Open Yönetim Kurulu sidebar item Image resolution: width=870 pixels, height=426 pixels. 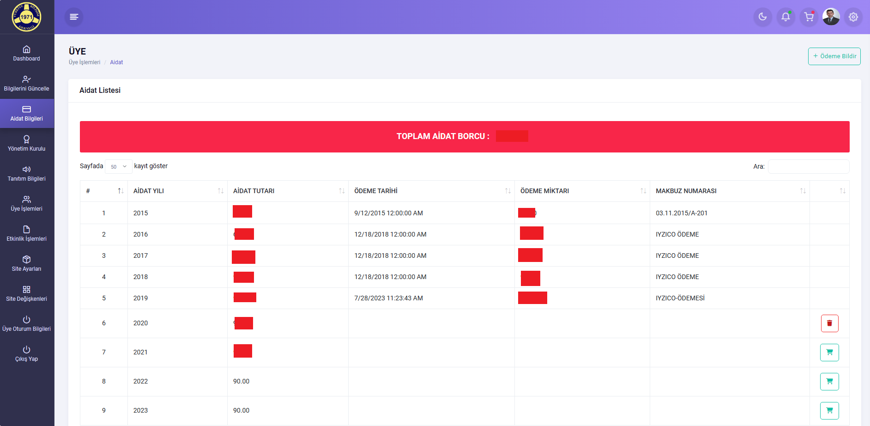(27, 144)
